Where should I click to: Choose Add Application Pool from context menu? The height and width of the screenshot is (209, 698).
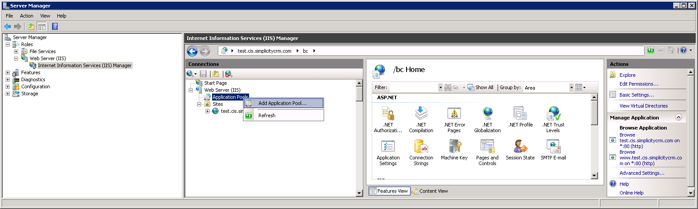pos(284,103)
